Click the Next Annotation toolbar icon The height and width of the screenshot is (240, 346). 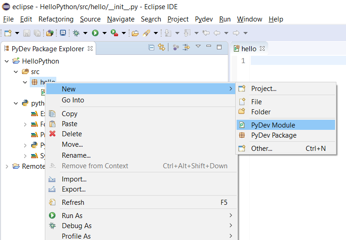168,33
